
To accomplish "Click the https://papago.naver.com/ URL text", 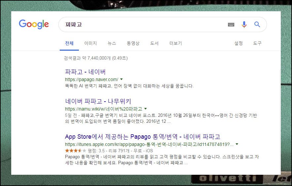I will pos(92,79).
